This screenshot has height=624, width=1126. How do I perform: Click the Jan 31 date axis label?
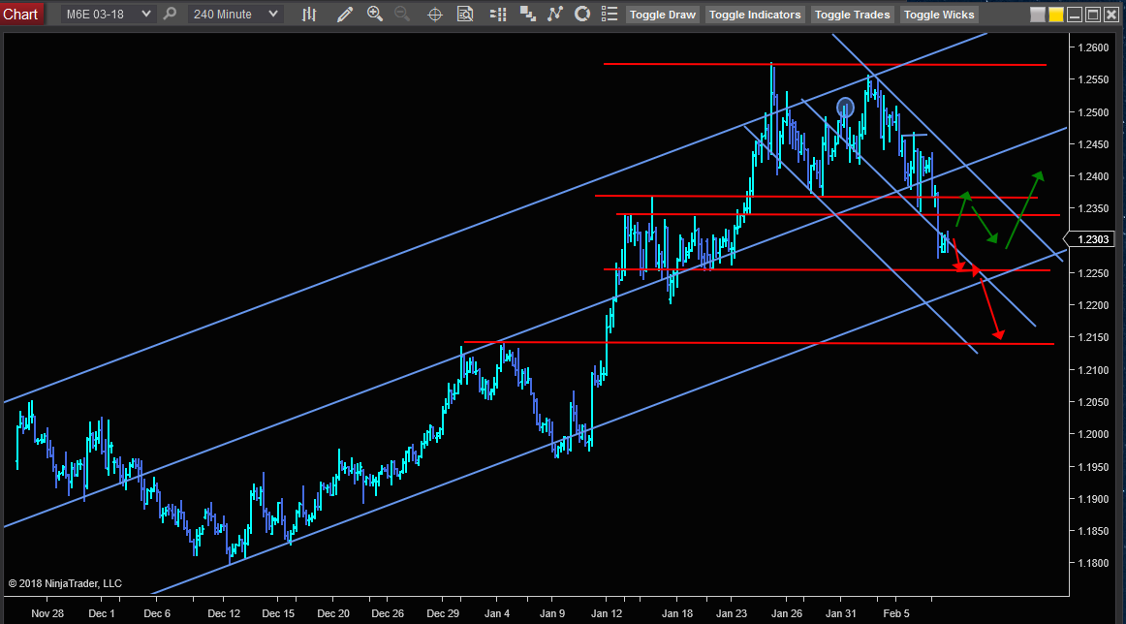click(841, 613)
